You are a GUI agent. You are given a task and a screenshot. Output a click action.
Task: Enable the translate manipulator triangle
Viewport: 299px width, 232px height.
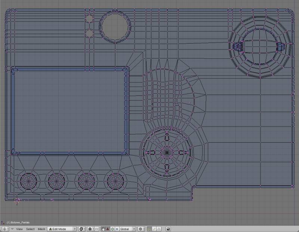108,229
